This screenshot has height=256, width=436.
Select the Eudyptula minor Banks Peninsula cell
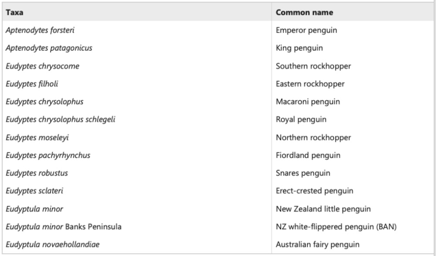[x=63, y=227]
